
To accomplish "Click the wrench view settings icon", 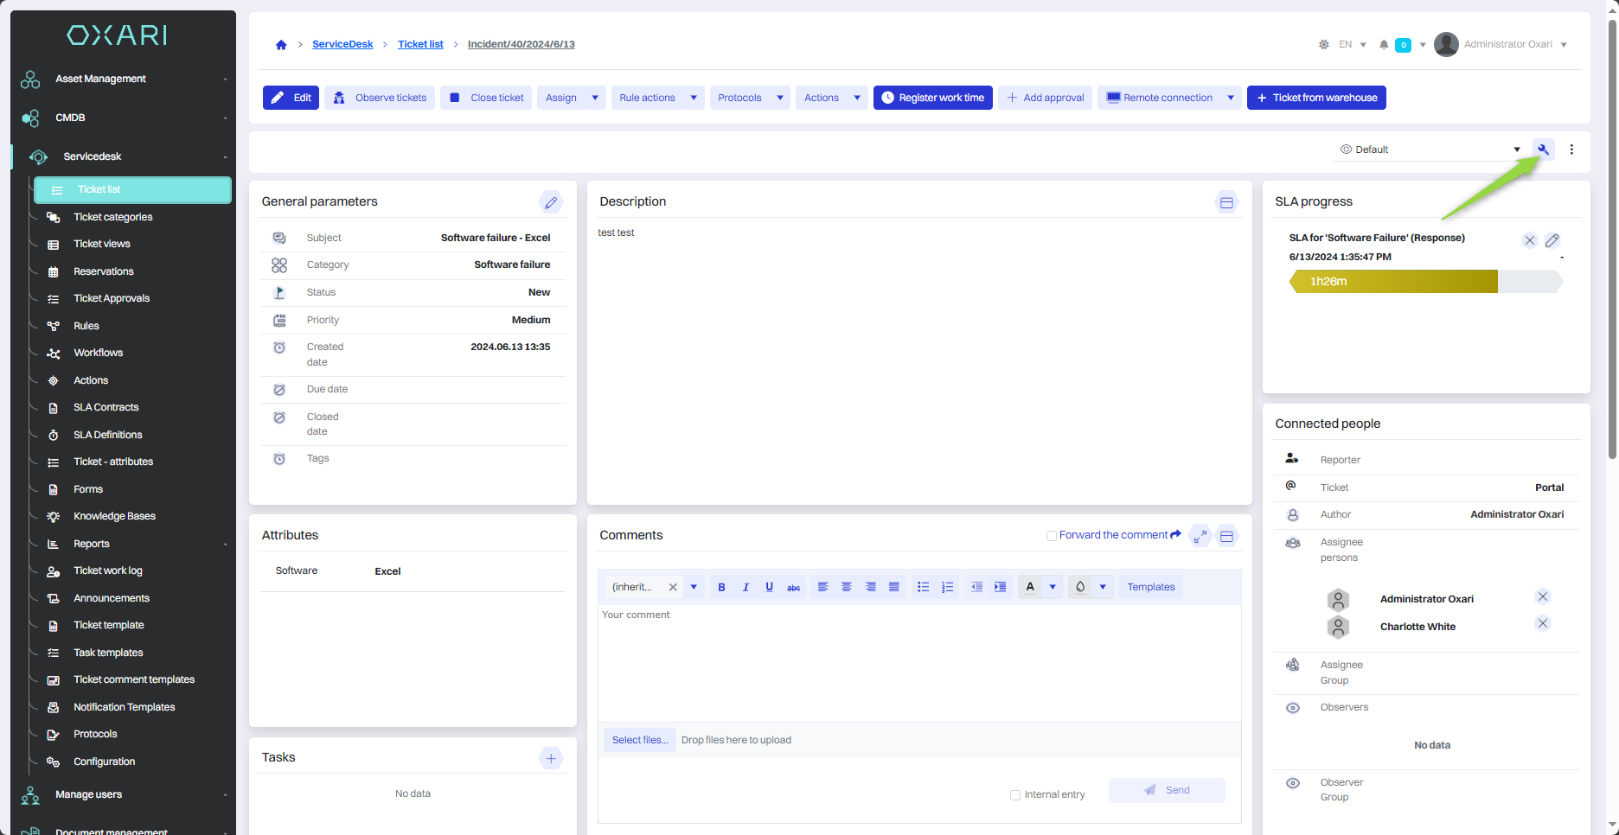I will [1543, 150].
